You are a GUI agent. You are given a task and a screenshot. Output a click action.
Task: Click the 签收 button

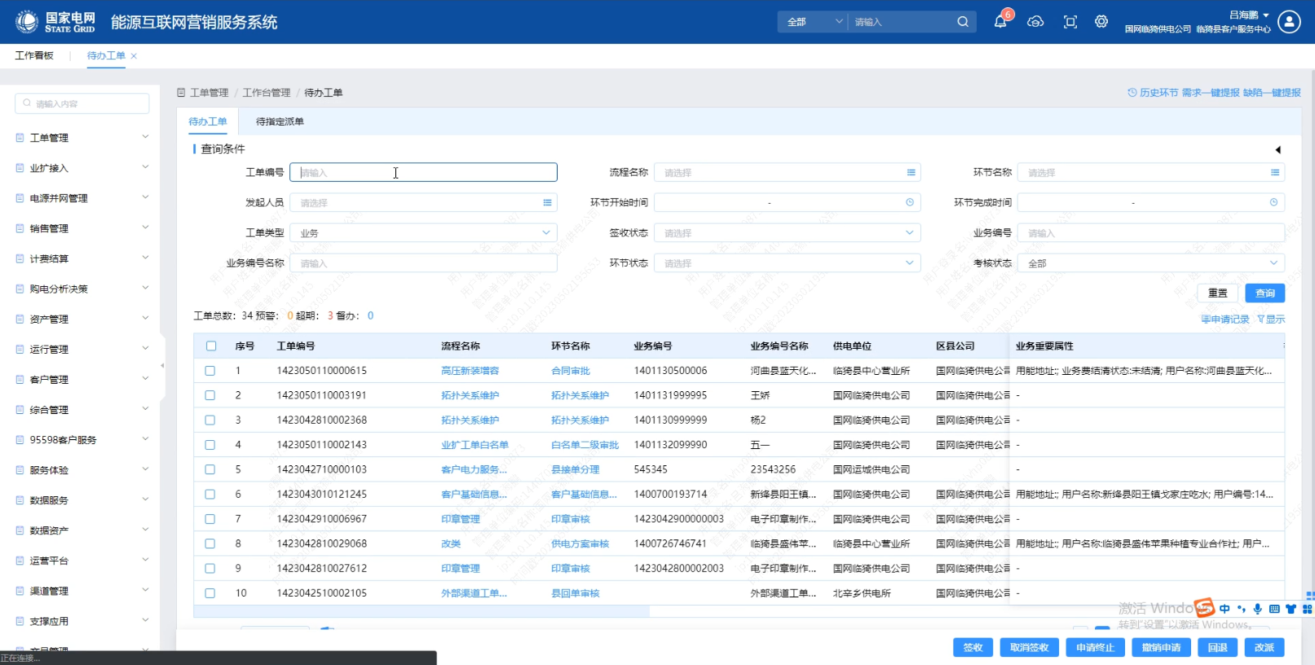click(973, 647)
